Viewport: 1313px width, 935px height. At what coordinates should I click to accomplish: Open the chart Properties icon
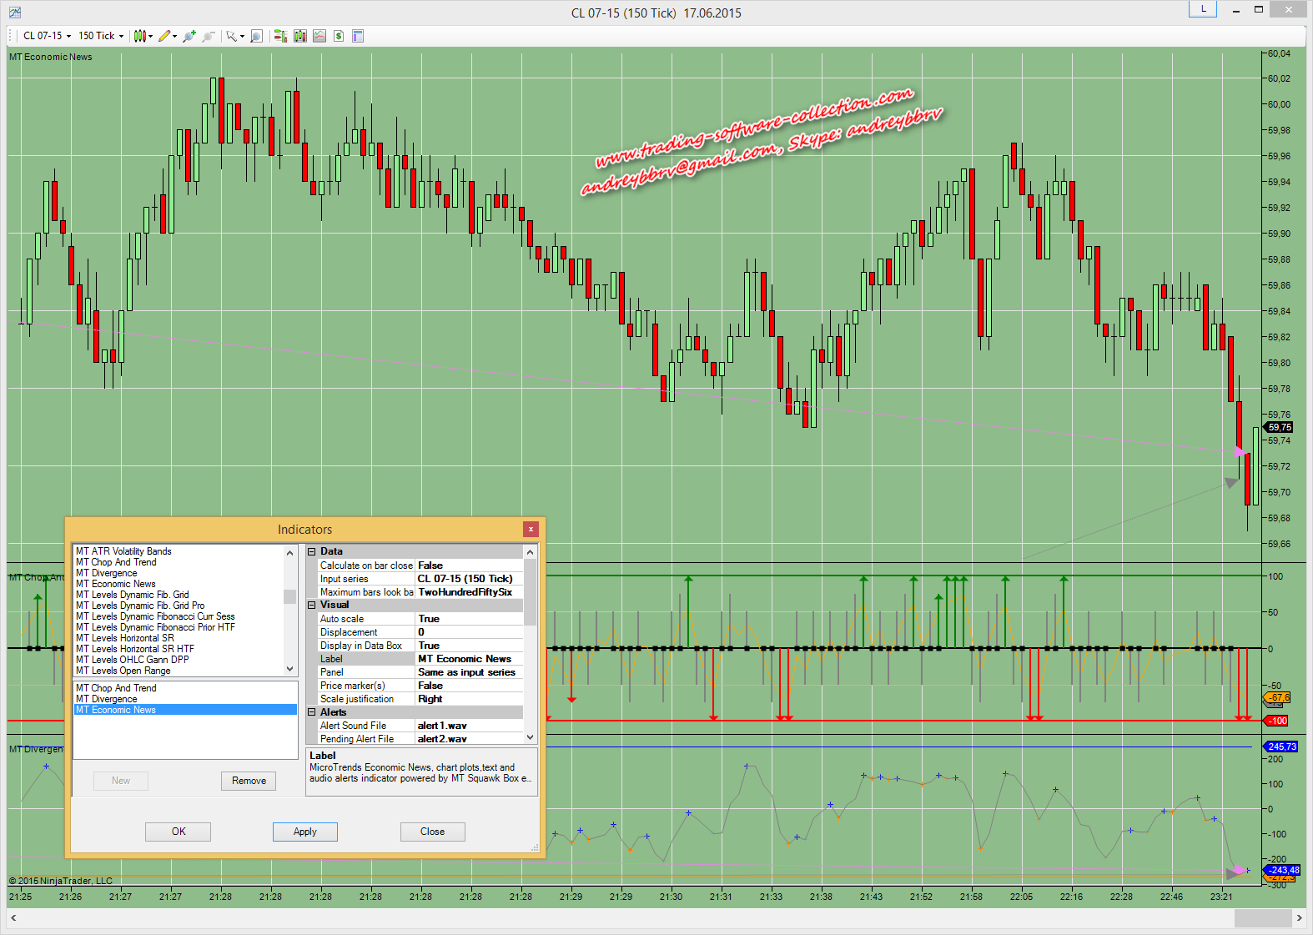click(x=358, y=36)
